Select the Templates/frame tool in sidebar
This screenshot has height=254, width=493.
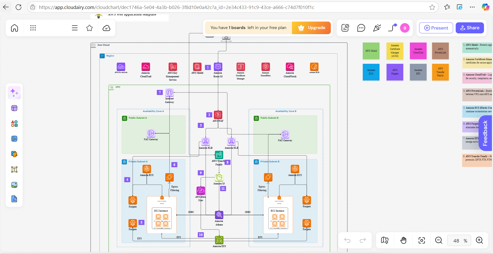14,108
